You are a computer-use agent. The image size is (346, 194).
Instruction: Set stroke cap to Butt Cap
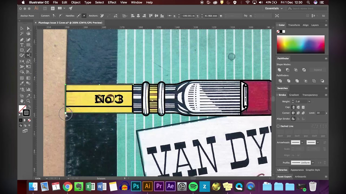pos(293,107)
